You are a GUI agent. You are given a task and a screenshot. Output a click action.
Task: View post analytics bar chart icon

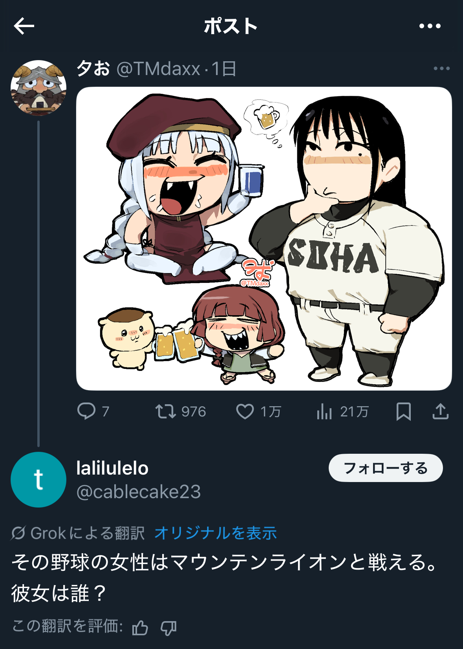click(x=324, y=411)
